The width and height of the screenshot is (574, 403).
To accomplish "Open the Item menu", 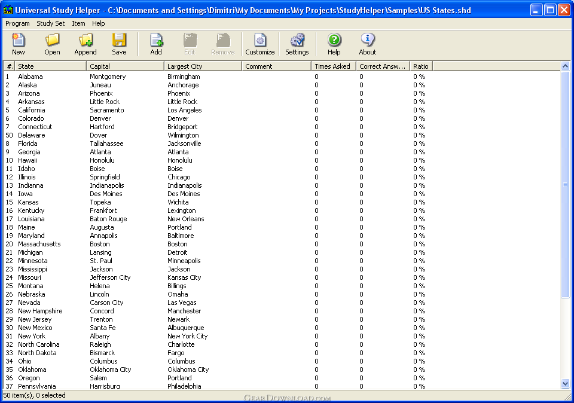I will tap(78, 23).
